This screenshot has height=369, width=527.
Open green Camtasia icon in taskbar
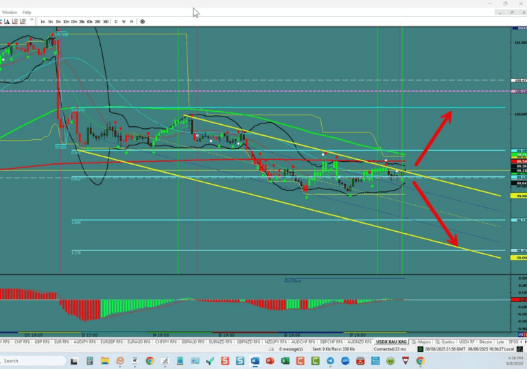315,361
